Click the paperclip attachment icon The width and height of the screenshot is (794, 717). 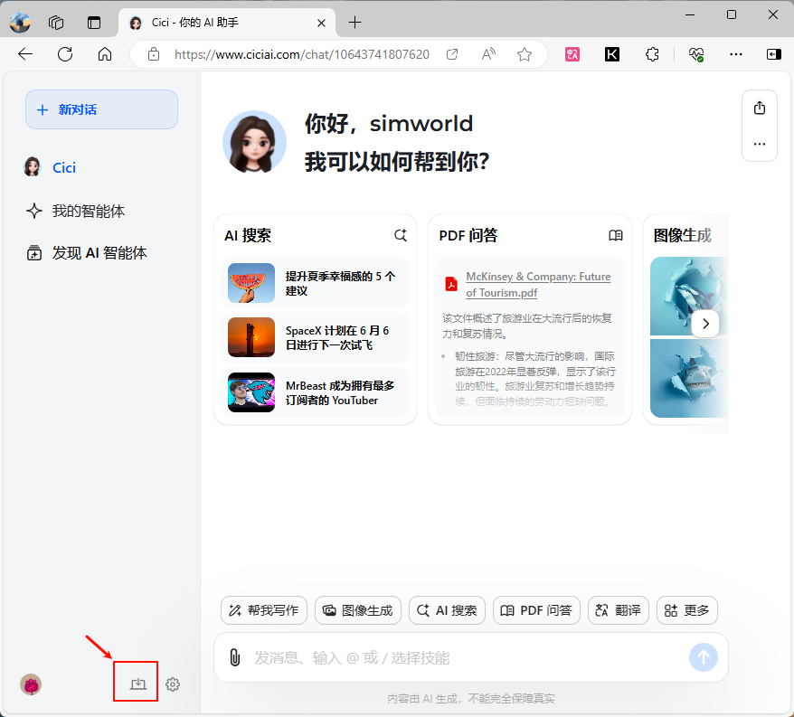[234, 657]
